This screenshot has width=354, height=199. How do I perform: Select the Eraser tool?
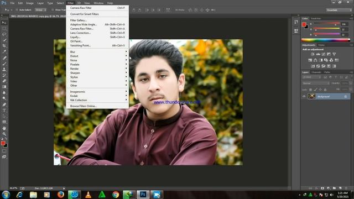click(x=4, y=81)
